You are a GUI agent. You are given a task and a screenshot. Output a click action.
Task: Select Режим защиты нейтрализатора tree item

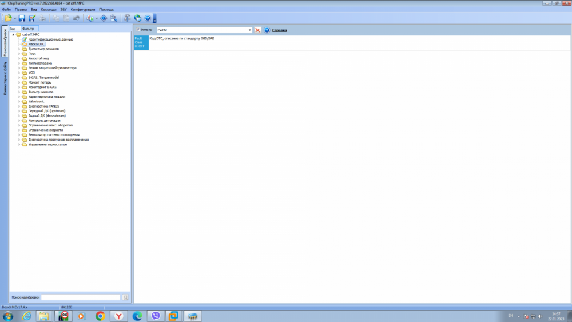(x=52, y=68)
